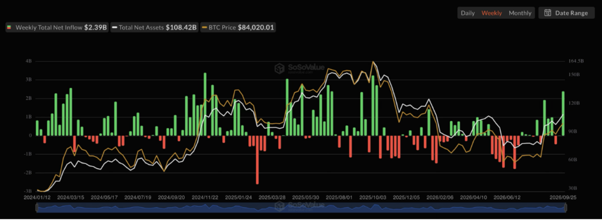Click the 150B right axis label
The height and width of the screenshot is (221, 602).
[x=574, y=74]
